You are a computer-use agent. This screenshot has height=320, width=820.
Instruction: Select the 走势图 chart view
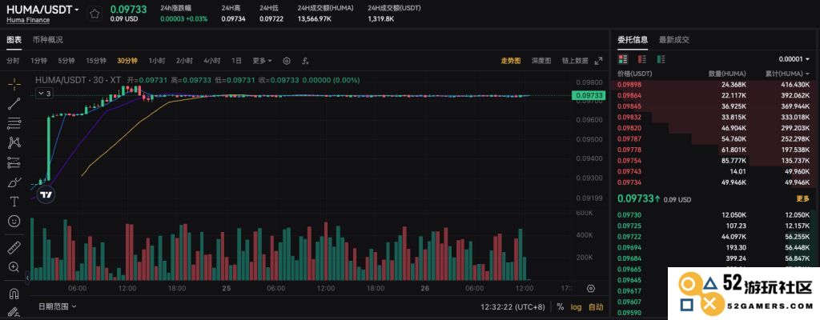[511, 61]
